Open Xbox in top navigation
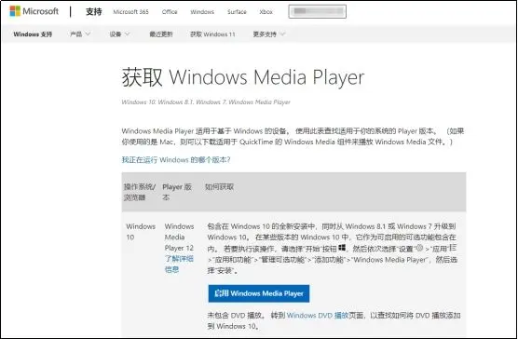 point(266,12)
